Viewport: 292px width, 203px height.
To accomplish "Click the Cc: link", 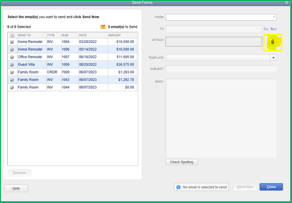I will [266, 29].
